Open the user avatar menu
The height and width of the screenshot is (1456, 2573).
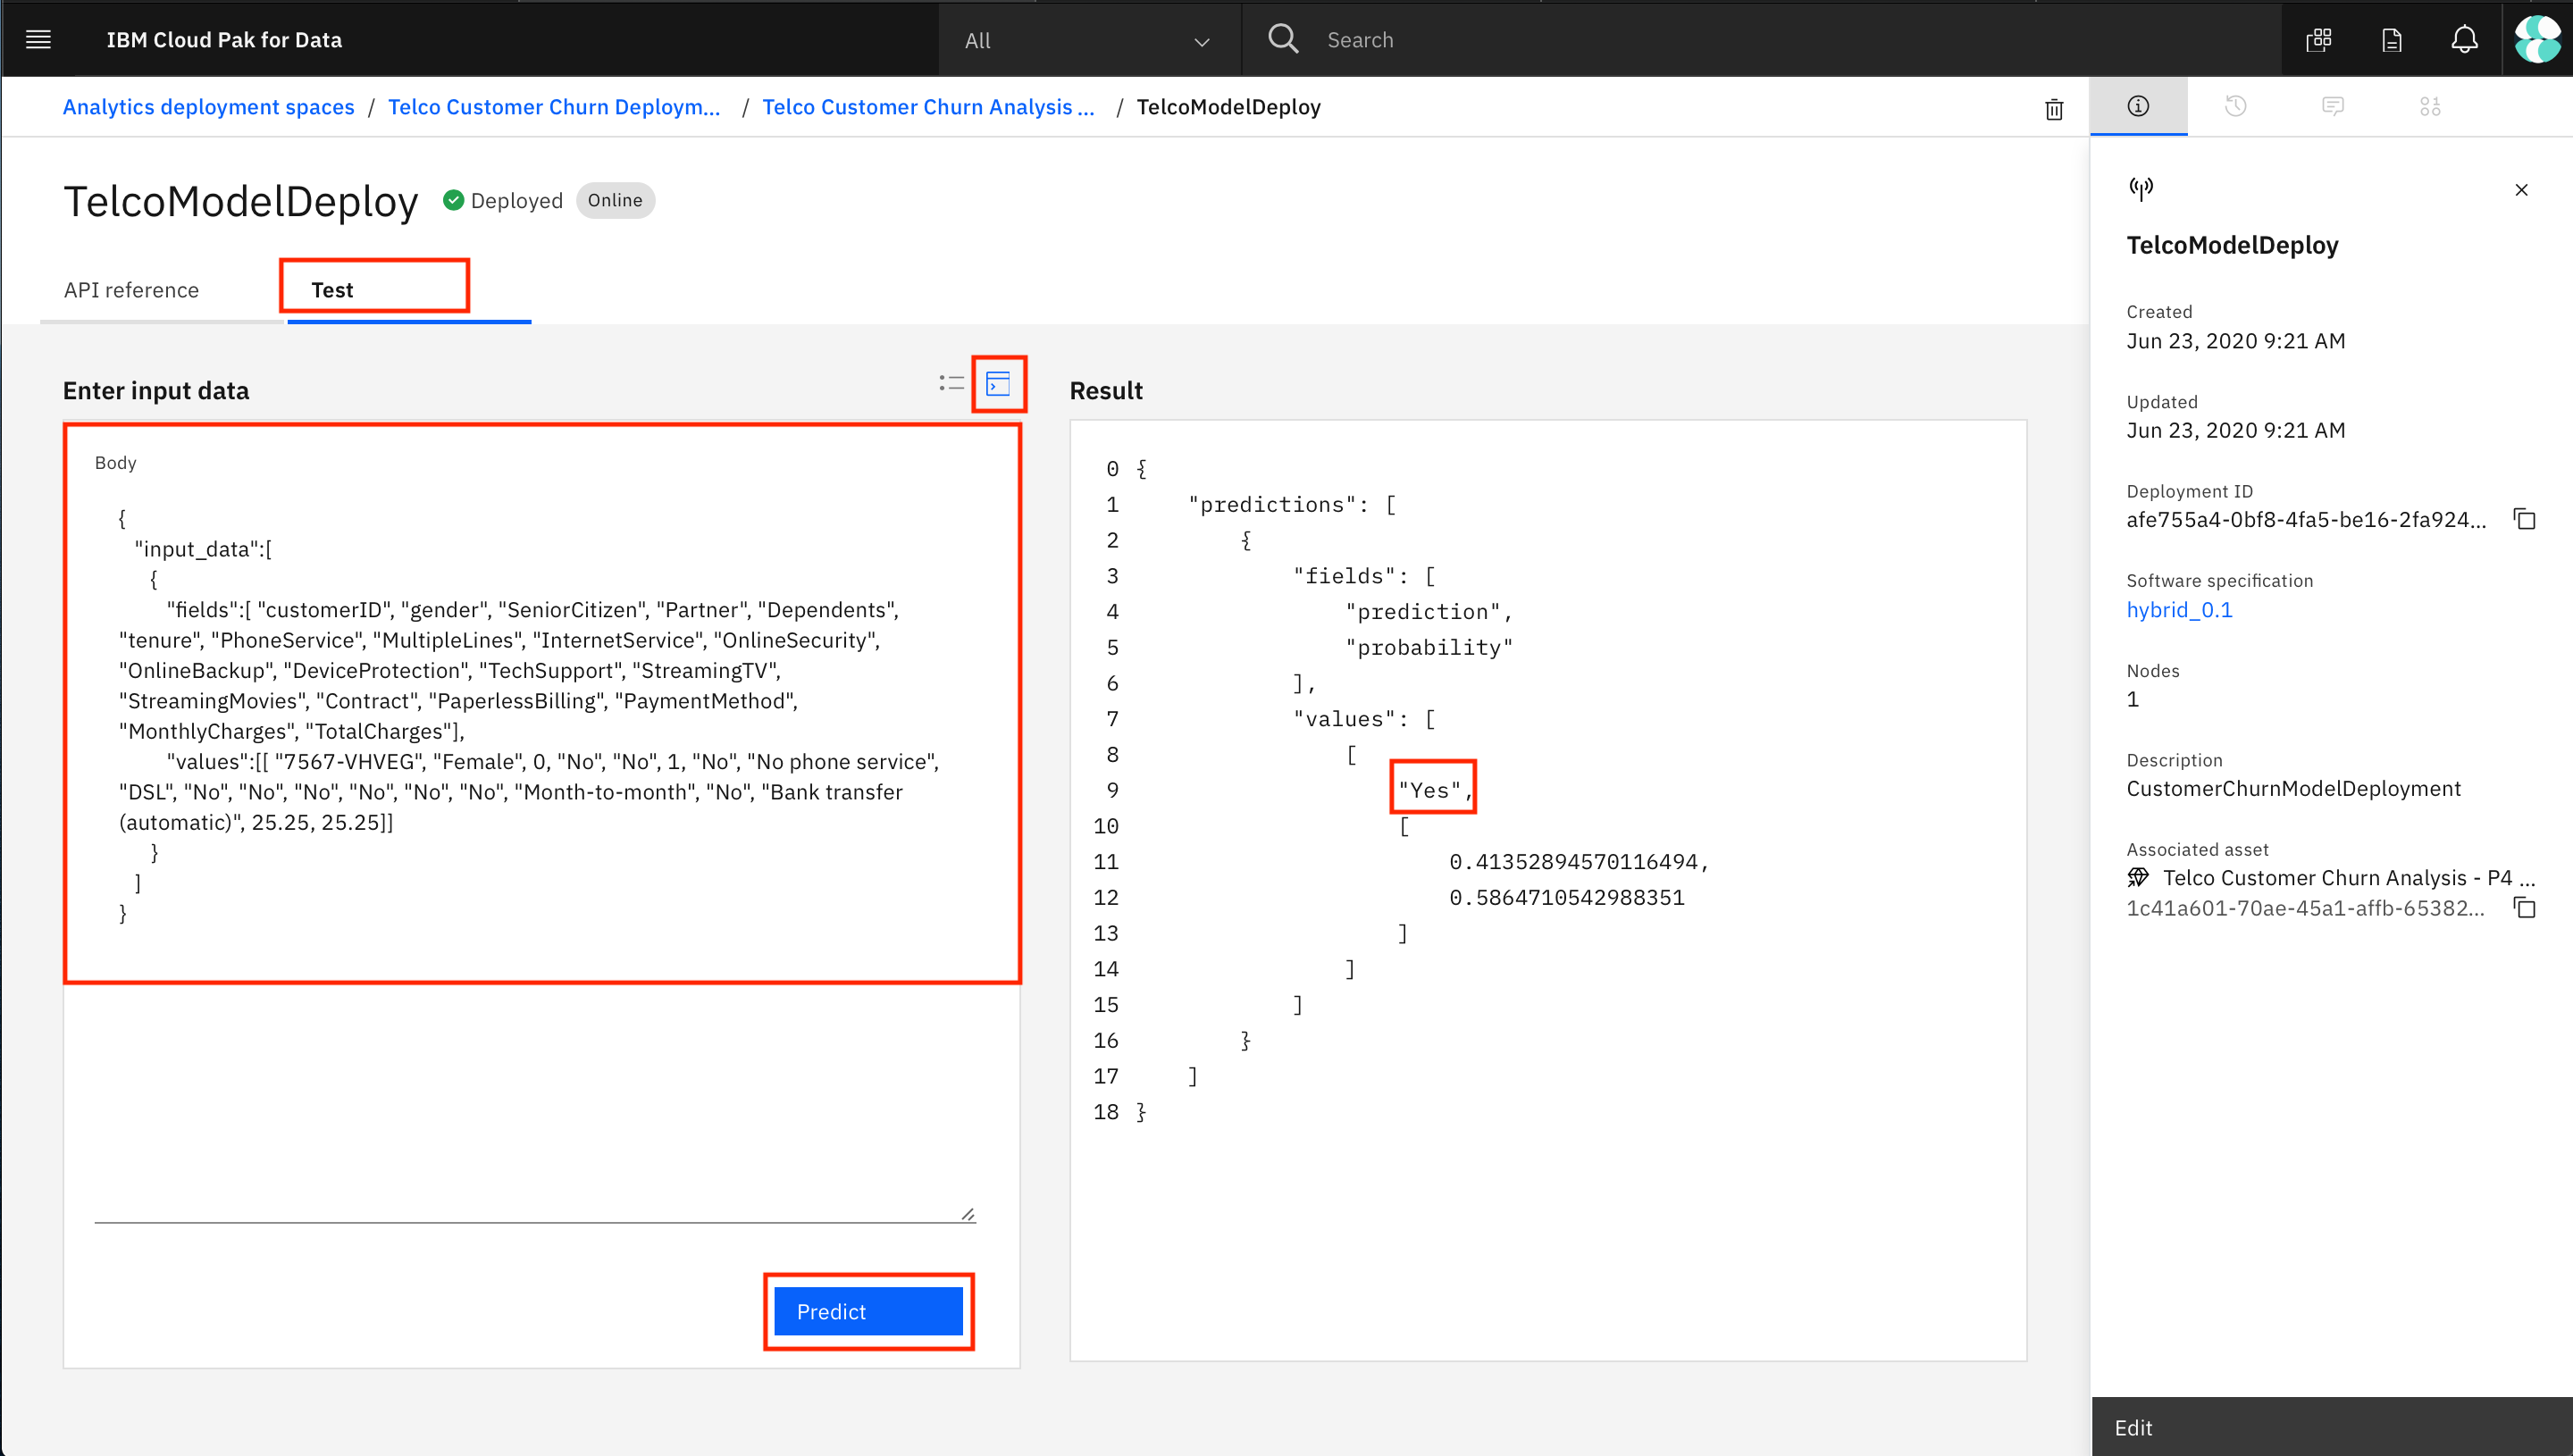coord(2537,40)
